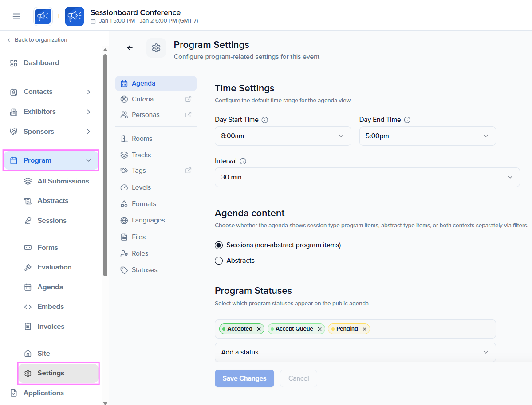
Task: Click the Day End Time info icon
Action: point(407,120)
